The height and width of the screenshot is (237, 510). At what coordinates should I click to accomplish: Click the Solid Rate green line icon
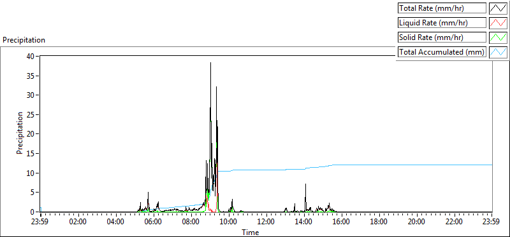[x=498, y=37]
